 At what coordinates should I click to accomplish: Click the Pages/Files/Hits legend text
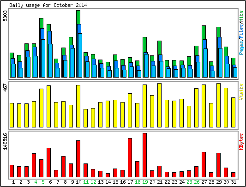click(x=241, y=33)
